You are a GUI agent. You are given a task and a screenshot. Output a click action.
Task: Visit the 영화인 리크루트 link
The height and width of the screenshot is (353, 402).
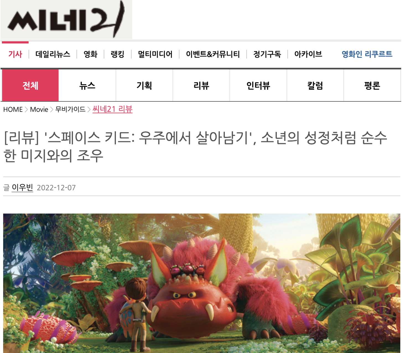(x=367, y=54)
